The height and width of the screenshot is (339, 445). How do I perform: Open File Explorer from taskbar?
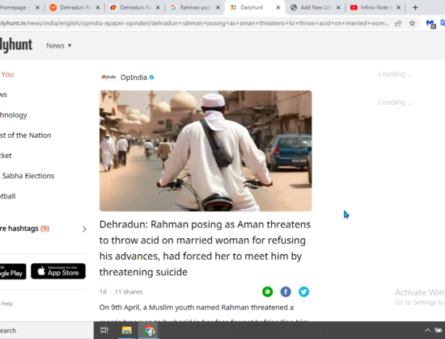click(x=126, y=330)
